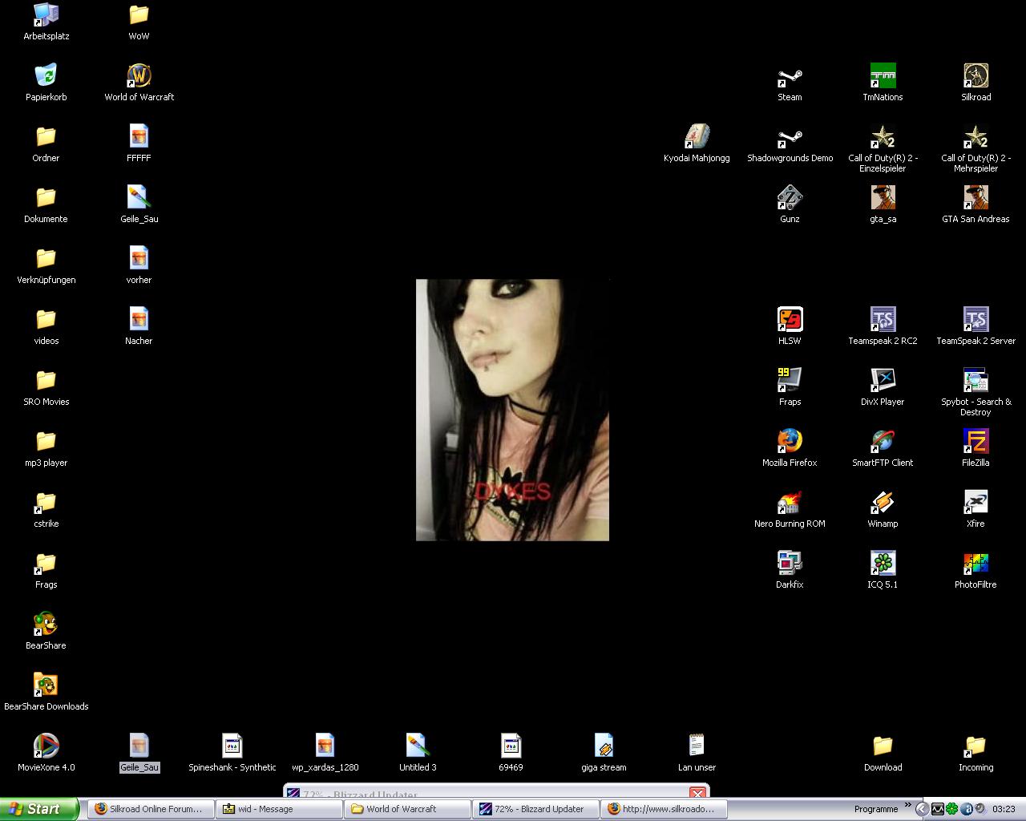Image resolution: width=1026 pixels, height=821 pixels.
Task: Switch to the Blizzard Updater taskbar button
Action: (535, 809)
